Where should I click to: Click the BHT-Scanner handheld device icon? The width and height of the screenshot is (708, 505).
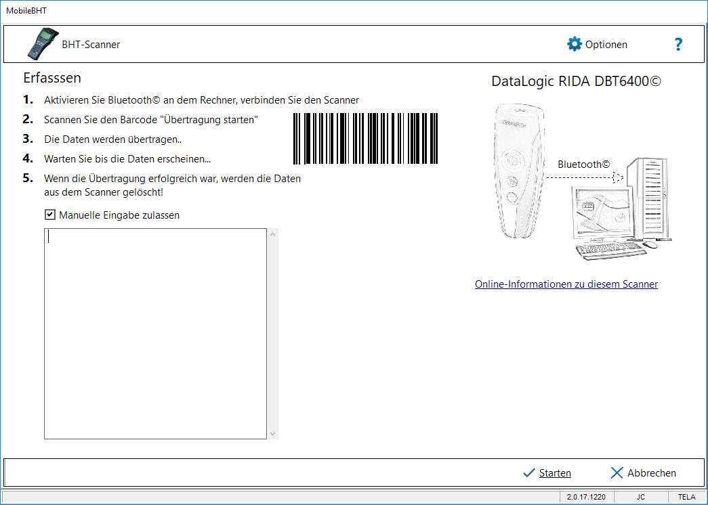point(43,44)
